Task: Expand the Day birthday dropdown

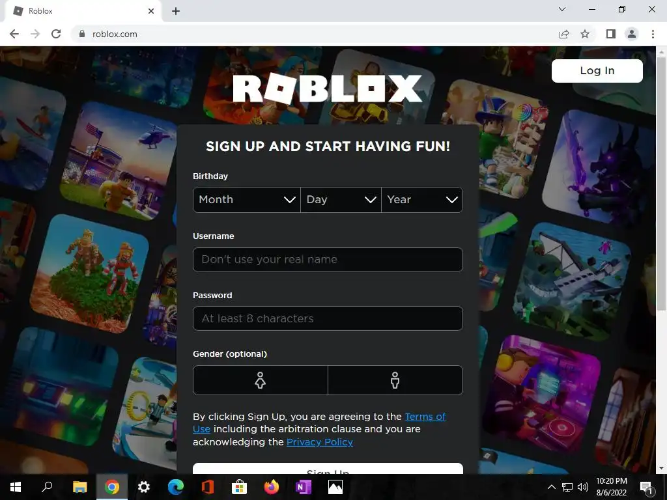Action: coord(341,199)
